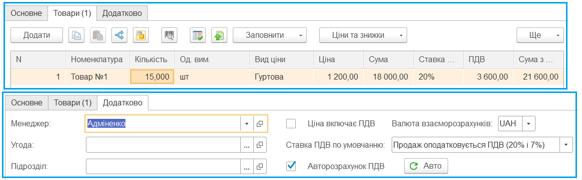The width and height of the screenshot is (582, 180).
Task: Click the table check selection icon
Action: [198, 35]
